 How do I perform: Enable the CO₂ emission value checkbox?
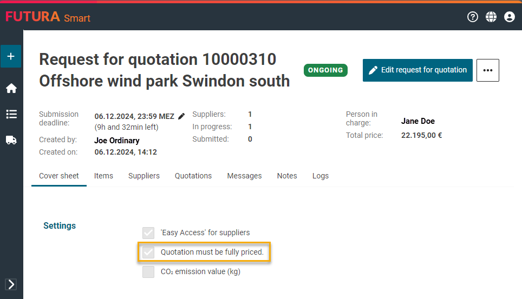click(148, 271)
